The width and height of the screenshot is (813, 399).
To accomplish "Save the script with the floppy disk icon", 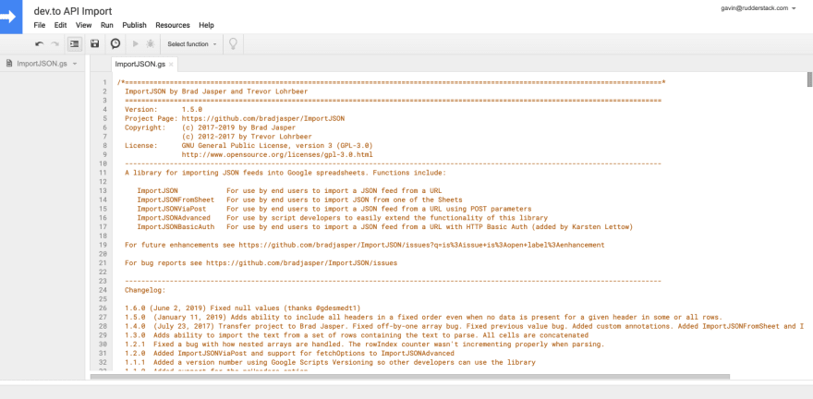I will tap(95, 44).
